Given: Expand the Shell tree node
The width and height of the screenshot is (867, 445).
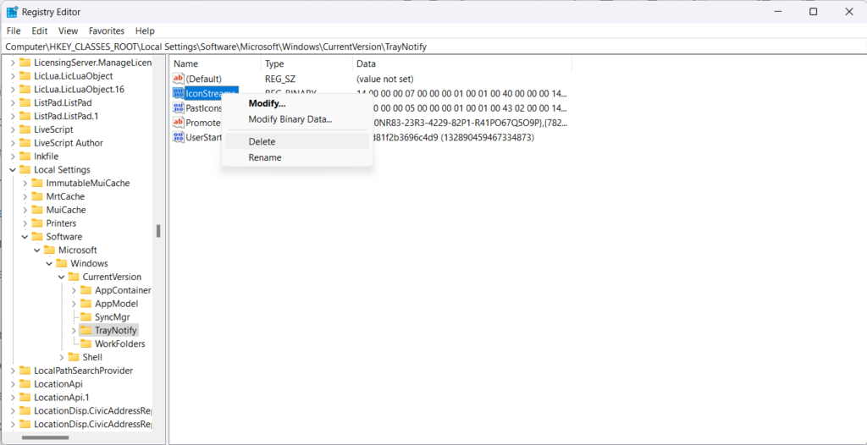Looking at the screenshot, I should click(62, 358).
